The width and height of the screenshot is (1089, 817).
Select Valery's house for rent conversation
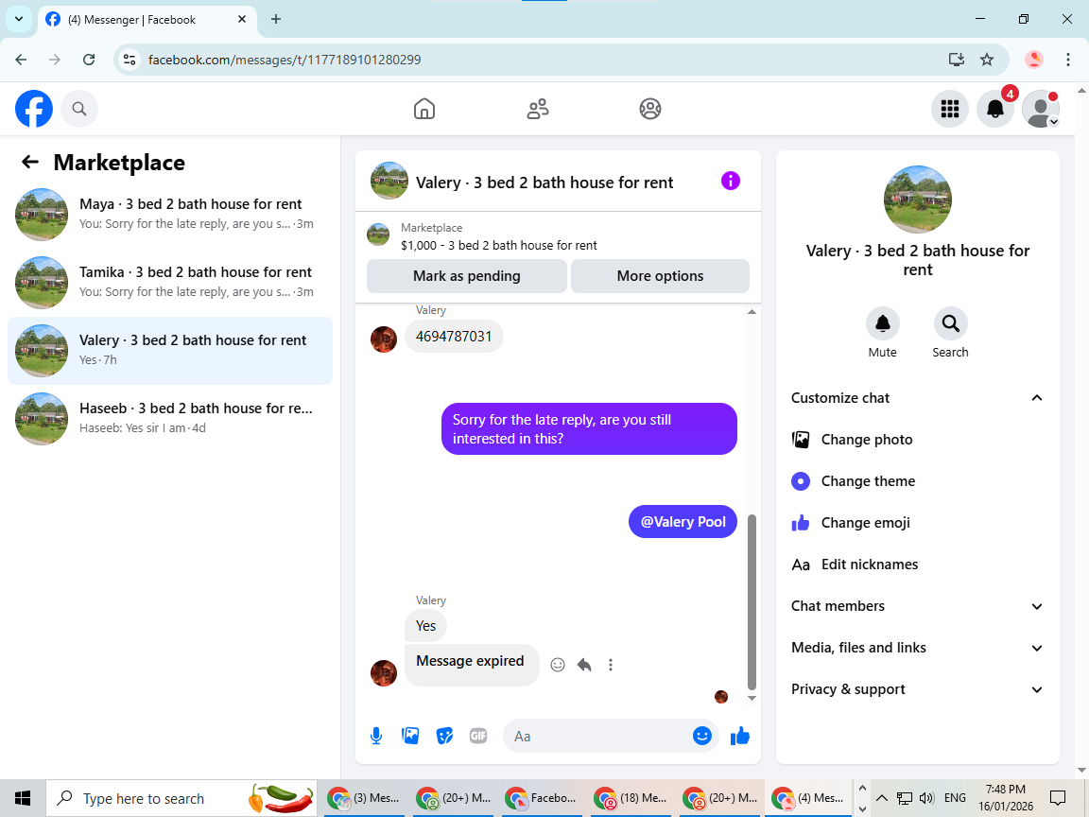point(170,350)
